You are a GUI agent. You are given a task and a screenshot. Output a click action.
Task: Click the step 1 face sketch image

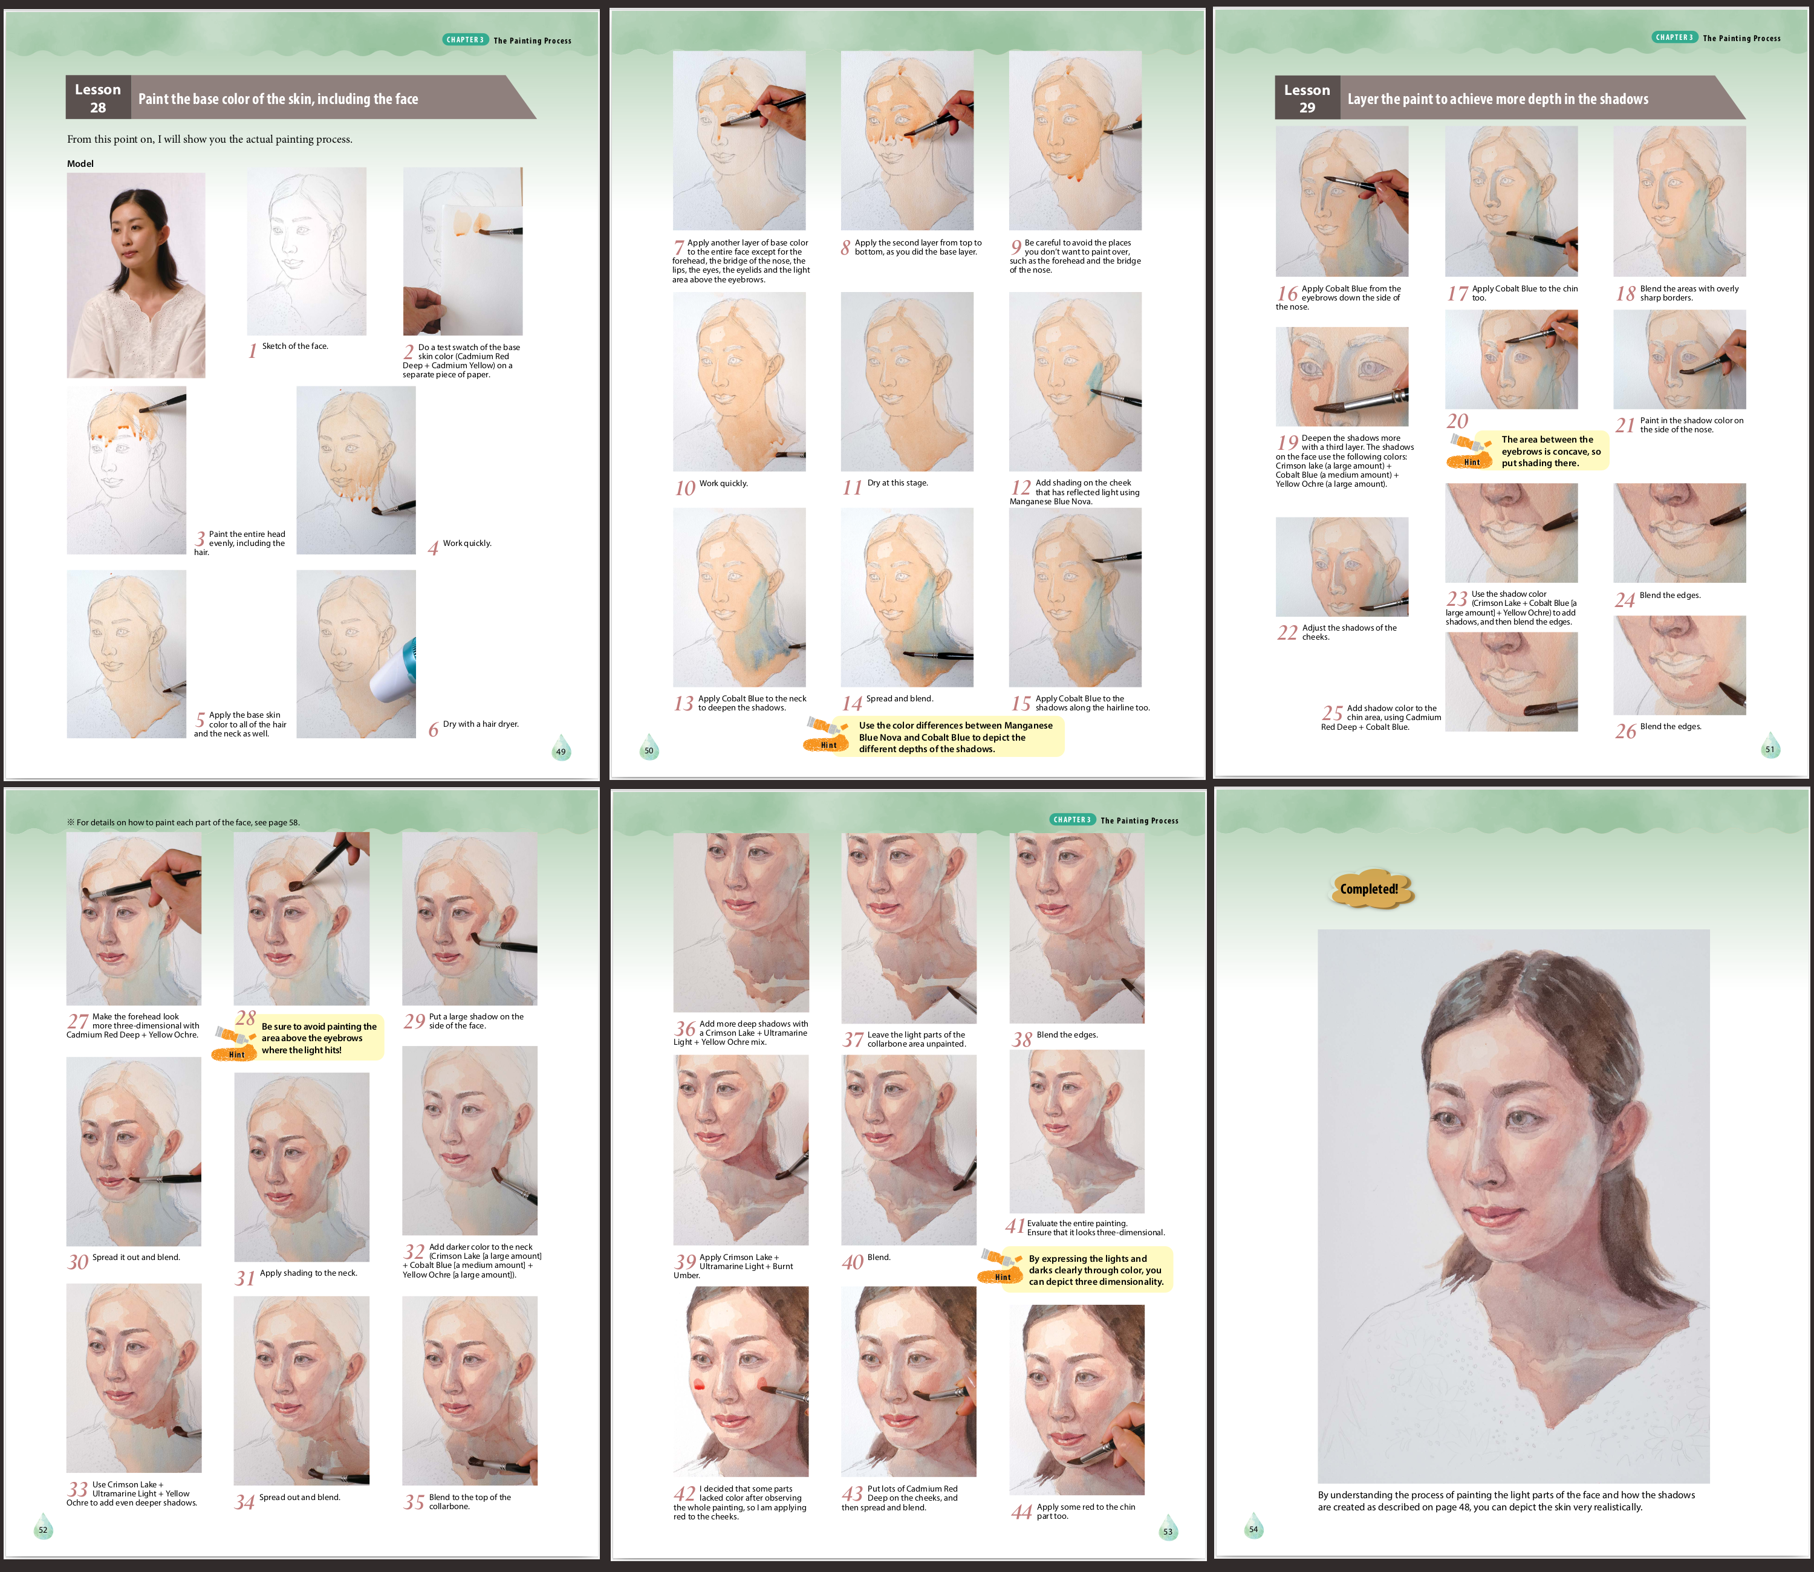point(306,252)
